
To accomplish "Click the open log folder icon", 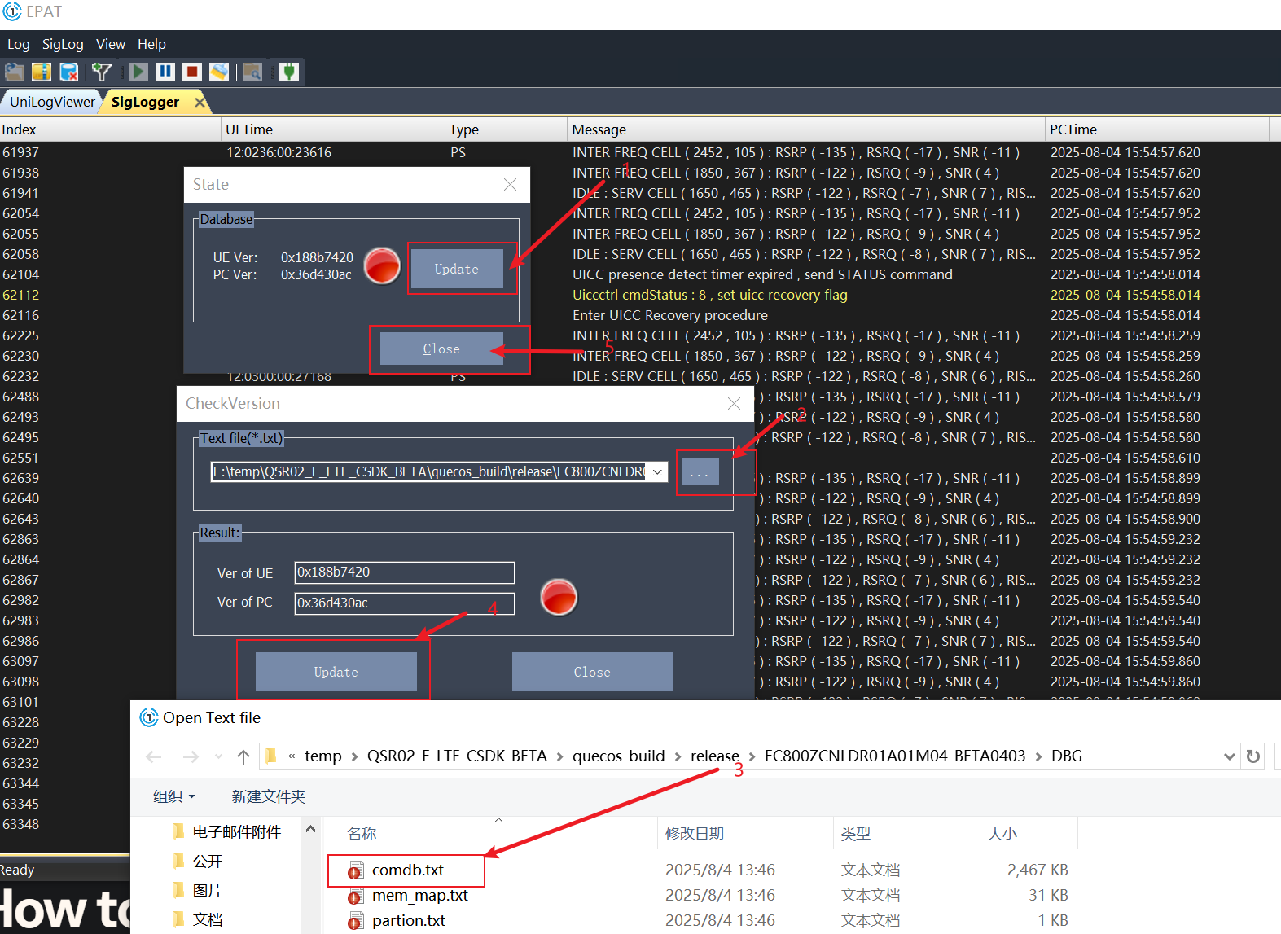I will (14, 72).
